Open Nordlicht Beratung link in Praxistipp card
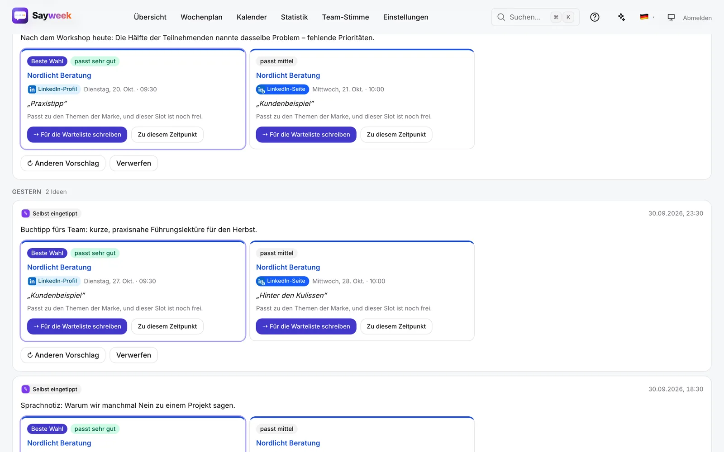 pyautogui.click(x=59, y=75)
